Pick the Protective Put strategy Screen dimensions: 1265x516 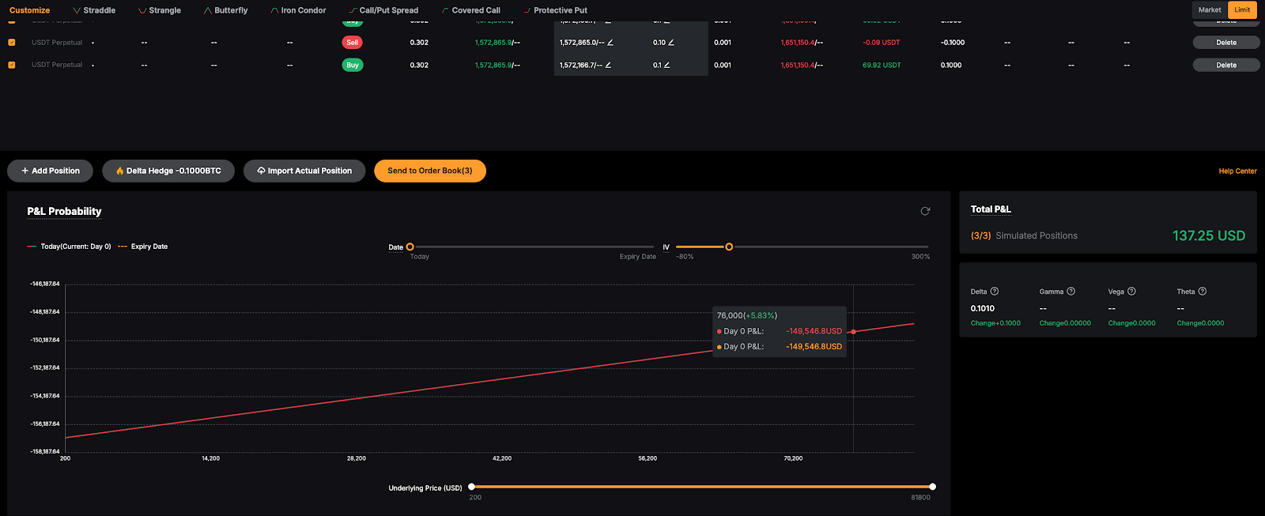555,10
